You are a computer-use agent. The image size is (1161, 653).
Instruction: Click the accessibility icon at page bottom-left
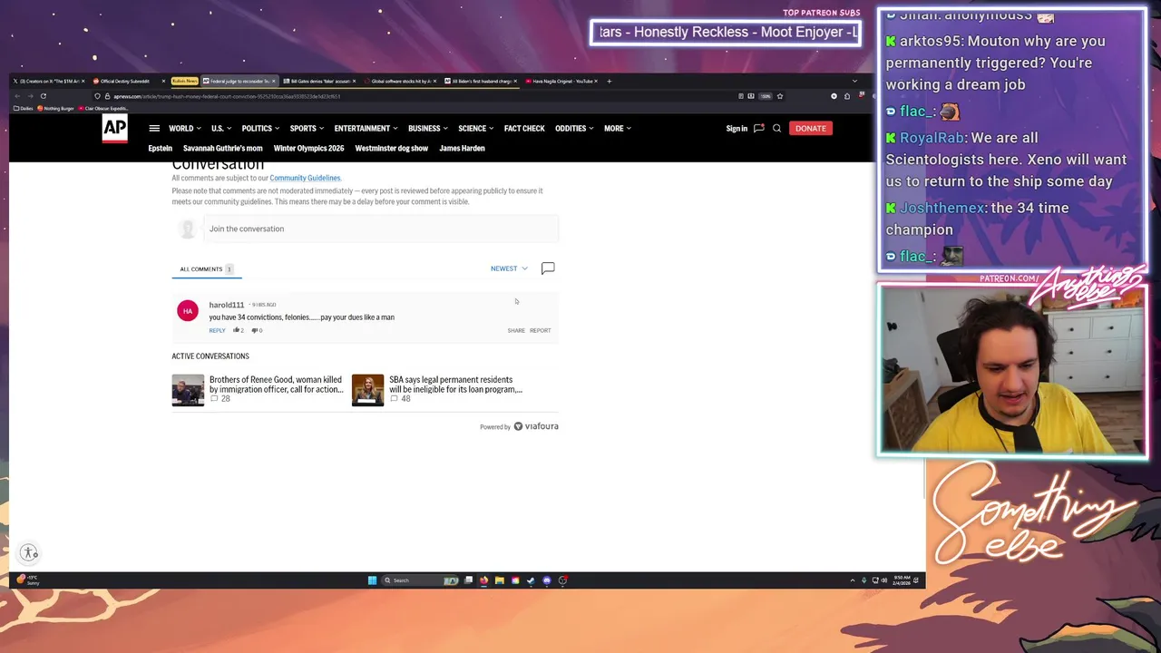coord(30,552)
